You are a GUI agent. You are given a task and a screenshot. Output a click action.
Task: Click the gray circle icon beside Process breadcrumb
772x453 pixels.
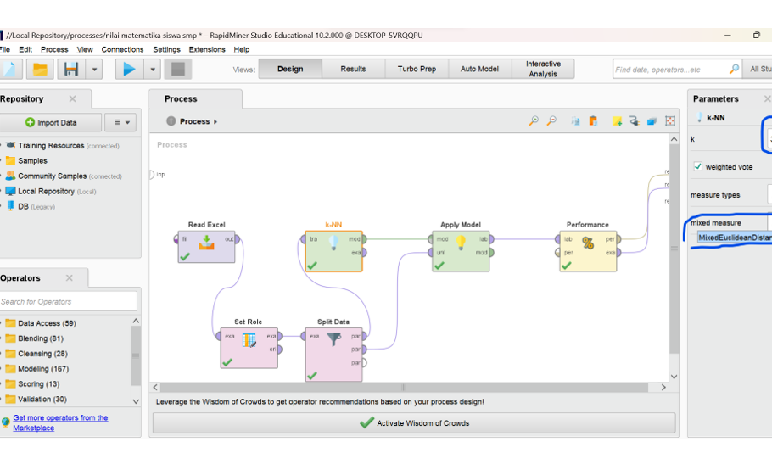171,121
